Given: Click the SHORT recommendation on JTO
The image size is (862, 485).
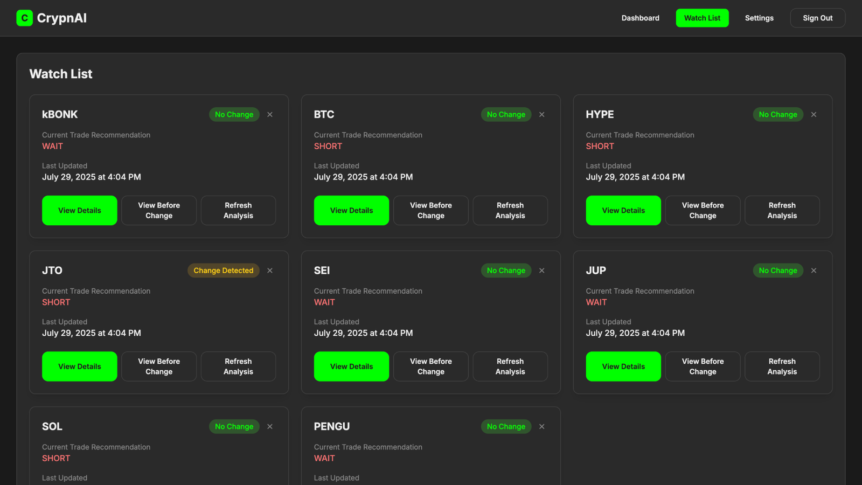Looking at the screenshot, I should pos(56,302).
